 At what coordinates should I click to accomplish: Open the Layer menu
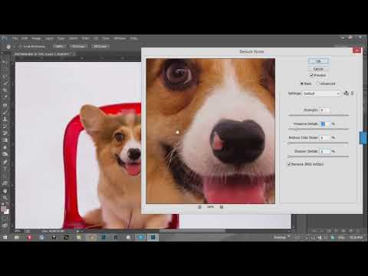[49, 38]
